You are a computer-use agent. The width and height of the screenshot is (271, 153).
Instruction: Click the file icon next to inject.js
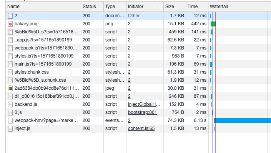(x=10, y=129)
